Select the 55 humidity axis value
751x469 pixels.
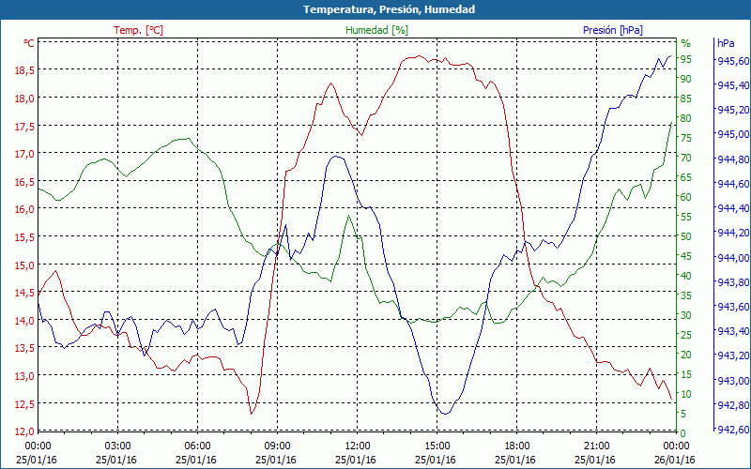[x=686, y=217]
